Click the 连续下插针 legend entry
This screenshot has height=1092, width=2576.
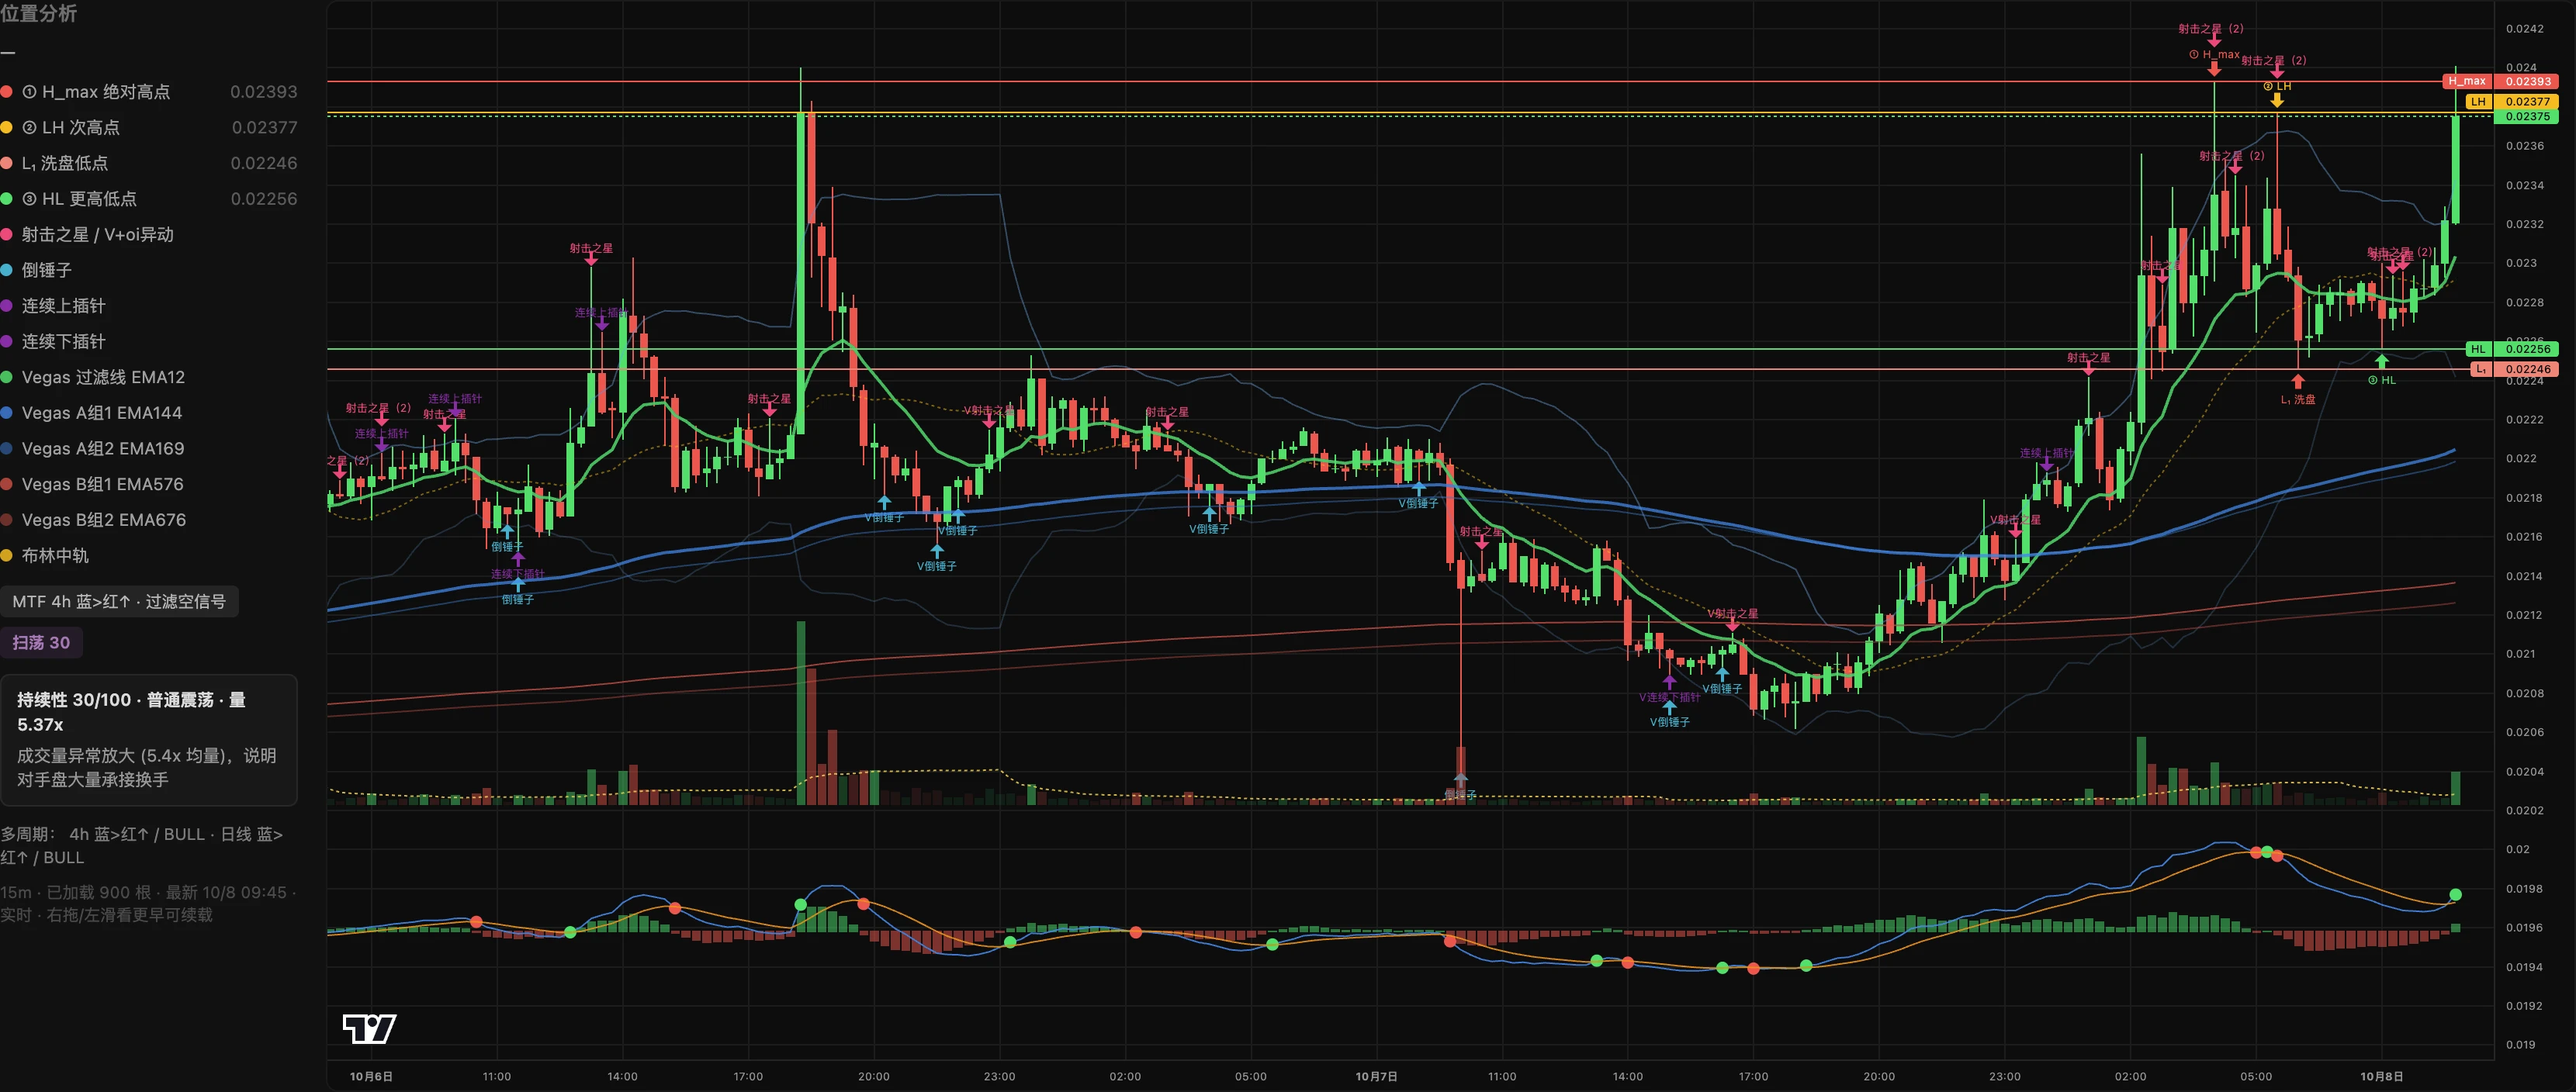(54, 342)
